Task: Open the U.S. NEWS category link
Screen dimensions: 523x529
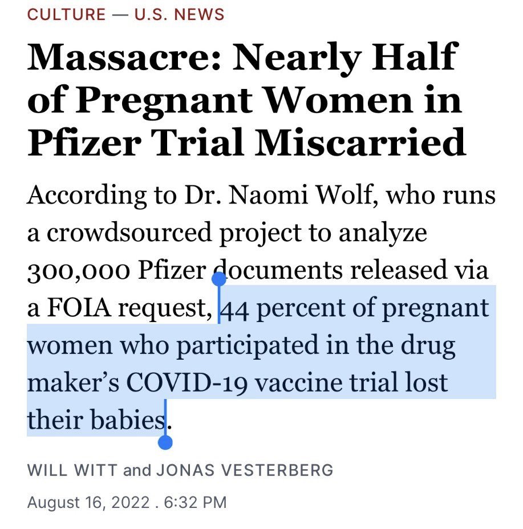Action: pos(179,14)
